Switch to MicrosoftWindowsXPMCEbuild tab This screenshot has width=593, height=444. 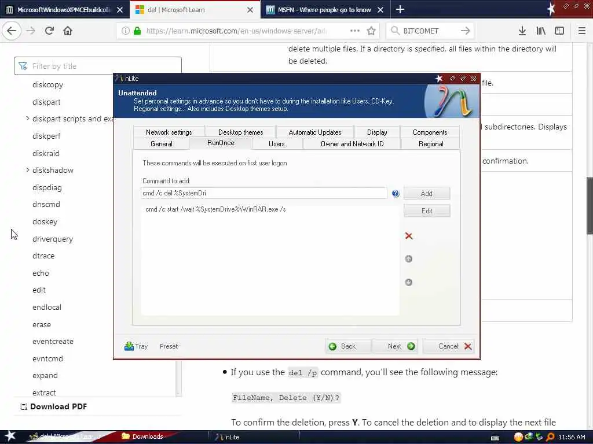pos(64,10)
